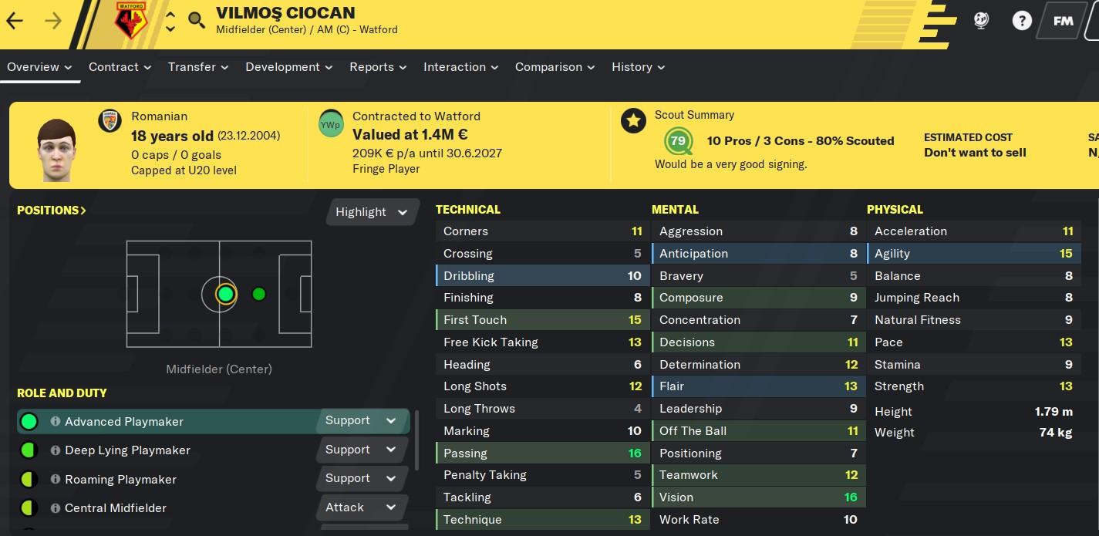Select the Central Midfielder role indicator
This screenshot has width=1099, height=536.
coord(29,508)
